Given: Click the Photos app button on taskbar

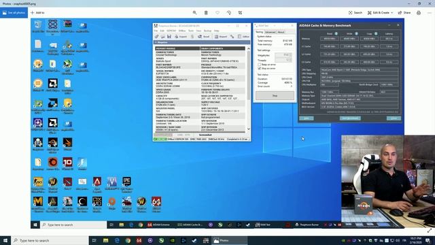Looking at the screenshot, I should click(x=229, y=240).
